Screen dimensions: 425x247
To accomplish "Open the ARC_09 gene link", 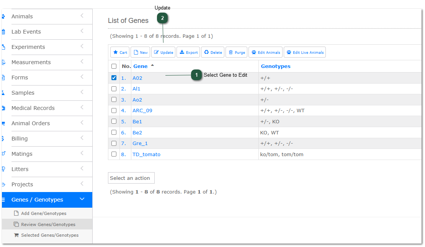I will click(142, 111).
